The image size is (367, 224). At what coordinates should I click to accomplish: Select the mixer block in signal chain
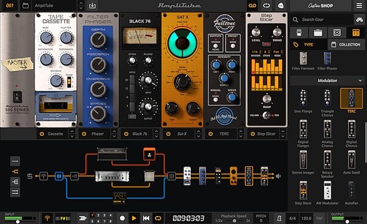coord(171,176)
